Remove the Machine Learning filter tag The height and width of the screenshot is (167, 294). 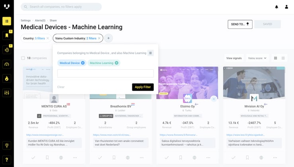point(117,63)
